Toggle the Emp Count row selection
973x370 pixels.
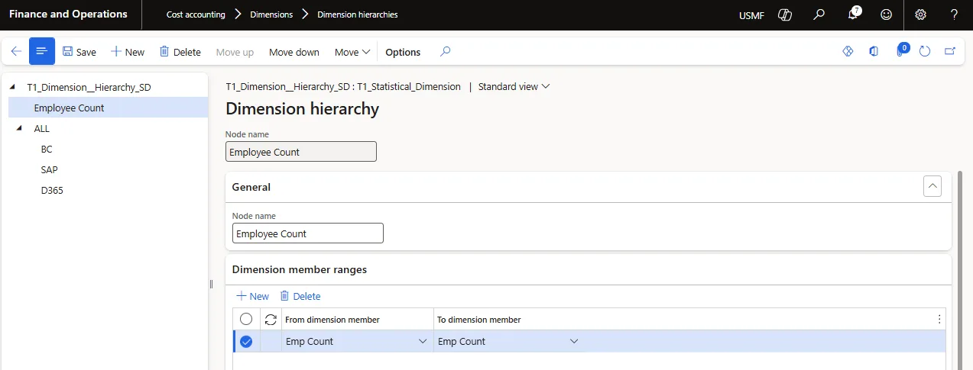[246, 342]
